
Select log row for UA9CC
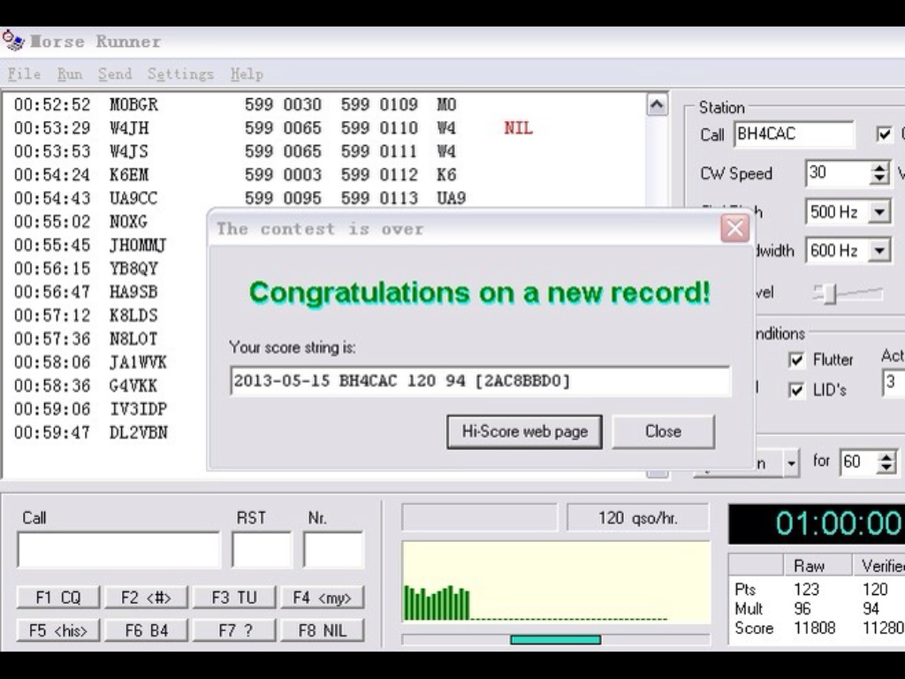pyautogui.click(x=323, y=198)
